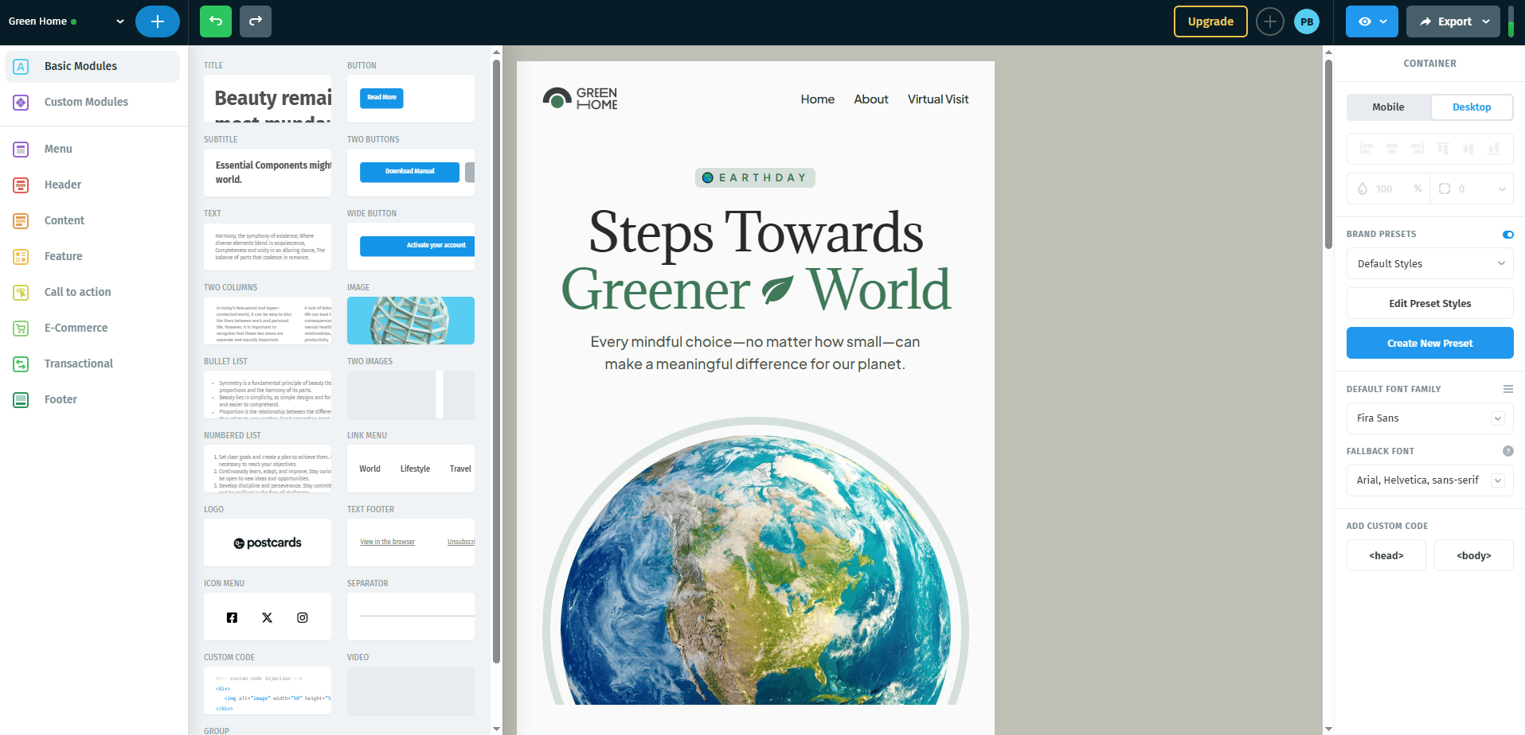Viewport: 1525px width, 735px height.
Task: Click the align horizontal center icon
Action: pyautogui.click(x=1392, y=149)
